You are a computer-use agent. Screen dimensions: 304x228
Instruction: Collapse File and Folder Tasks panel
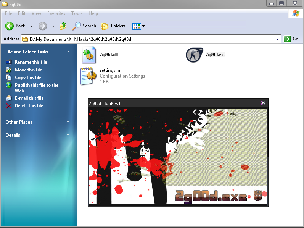click(68, 52)
